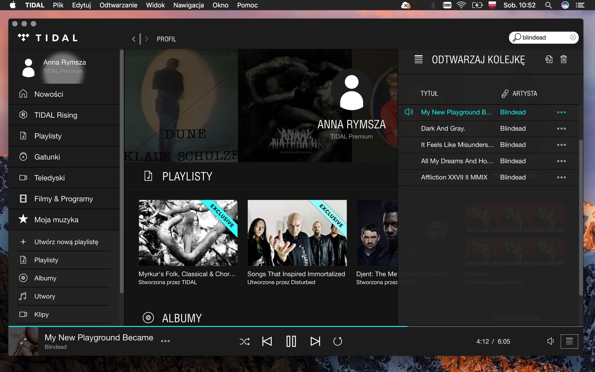Open macOS Notification Center

click(580, 5)
